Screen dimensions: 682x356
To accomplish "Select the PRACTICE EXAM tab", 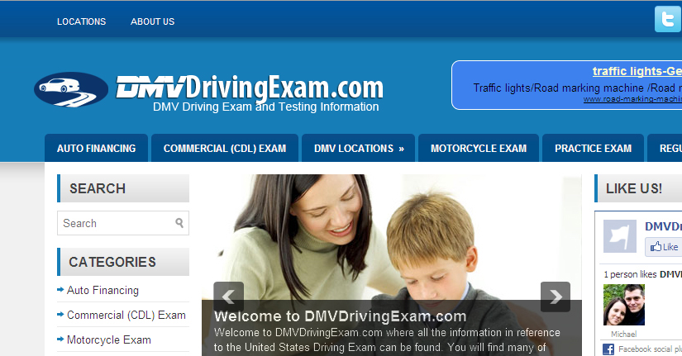I will 594,148.
